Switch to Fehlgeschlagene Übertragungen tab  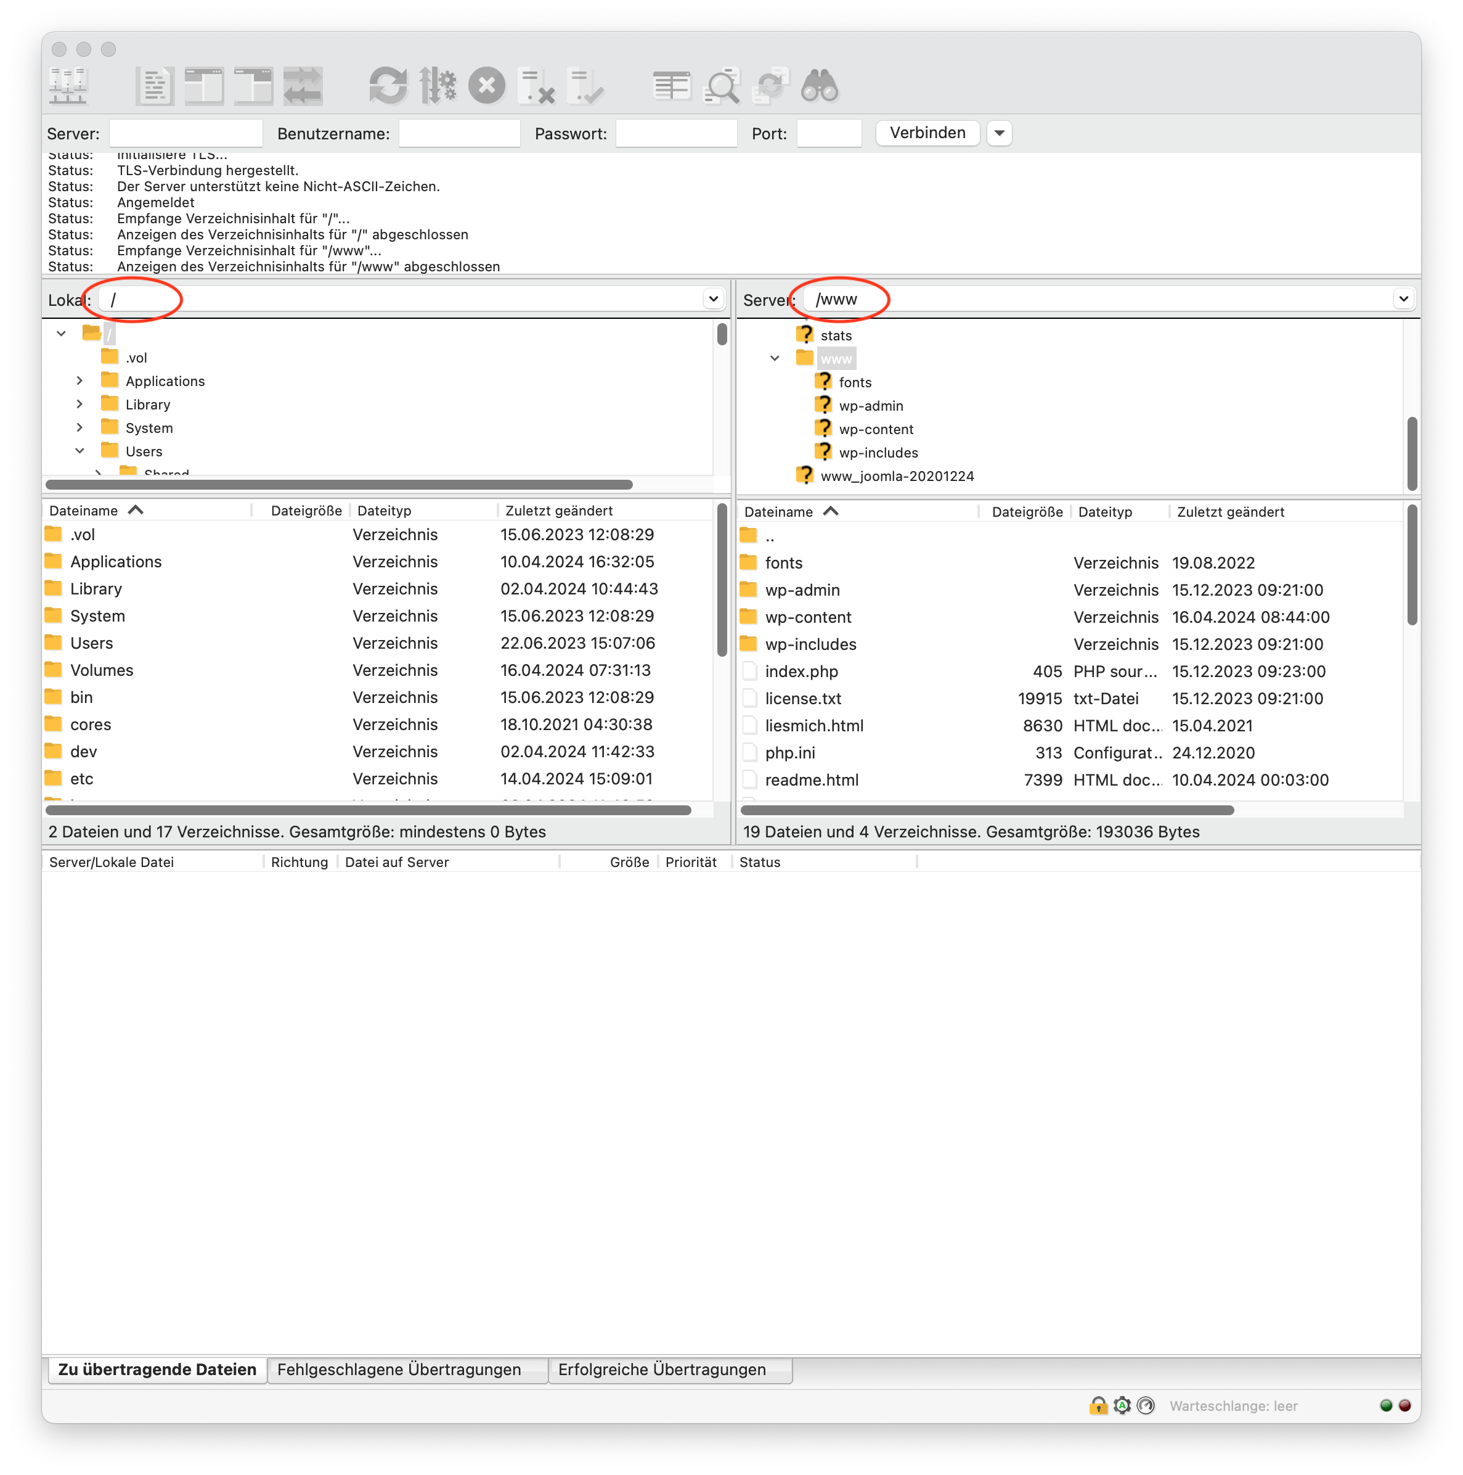(399, 1370)
